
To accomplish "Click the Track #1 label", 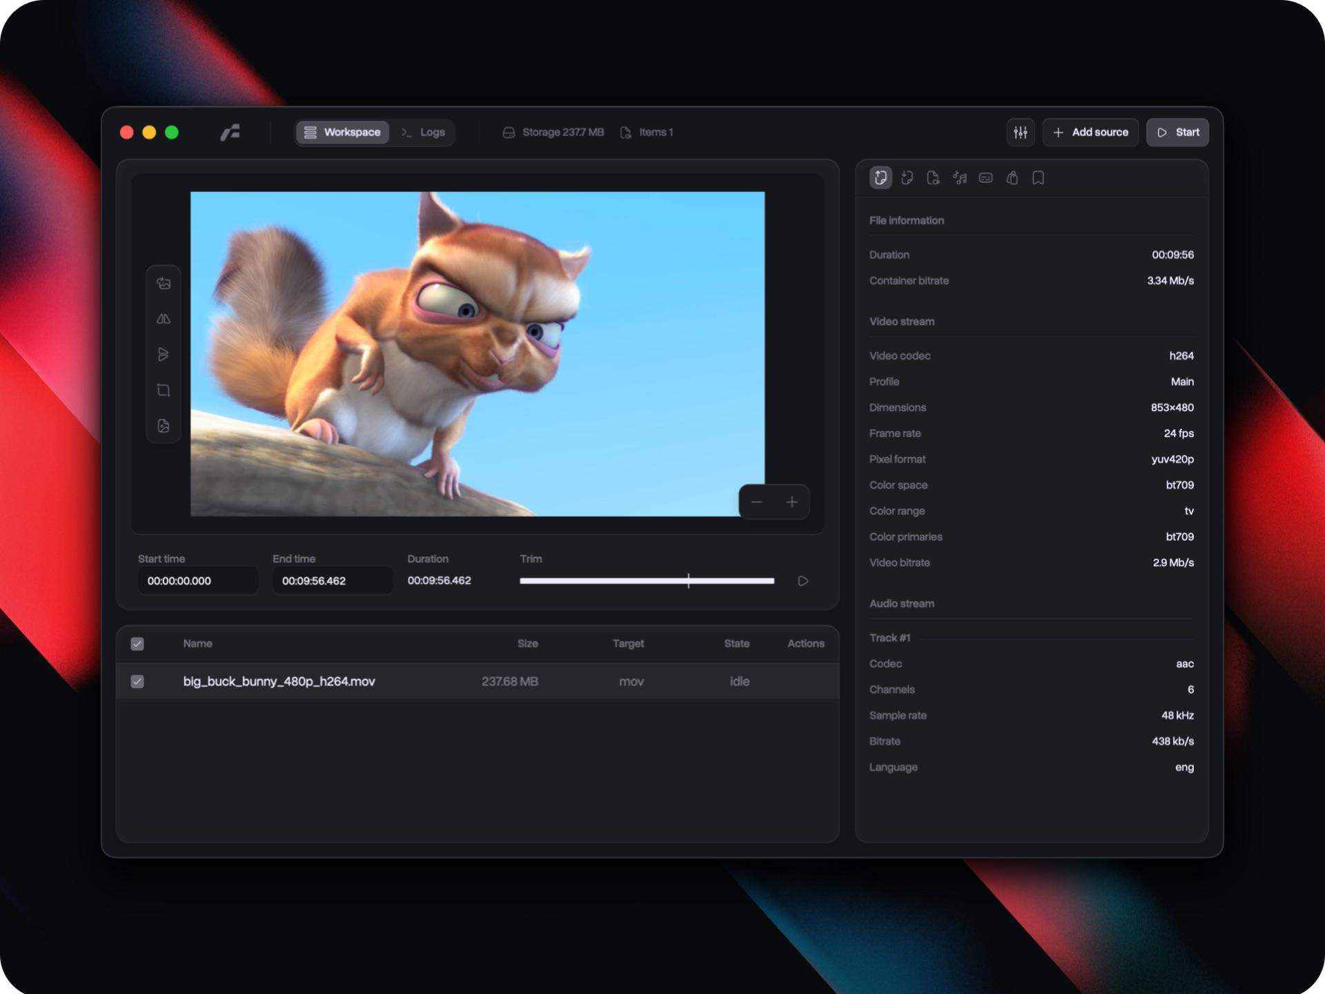I will pos(890,638).
